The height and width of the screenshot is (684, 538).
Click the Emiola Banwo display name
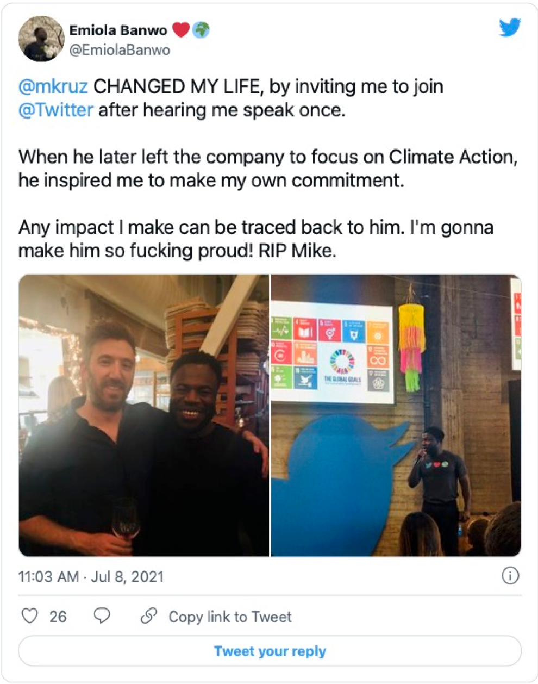click(118, 30)
